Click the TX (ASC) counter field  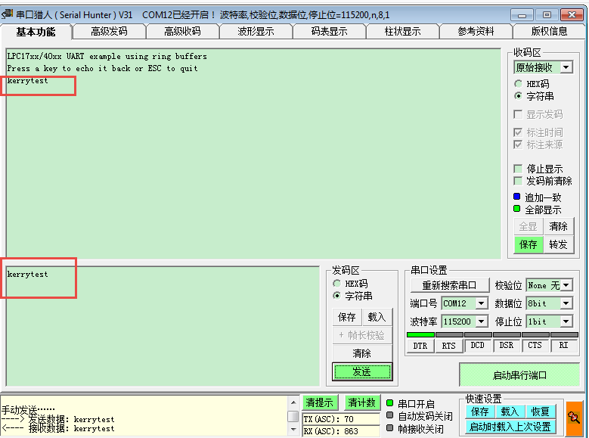(342, 419)
